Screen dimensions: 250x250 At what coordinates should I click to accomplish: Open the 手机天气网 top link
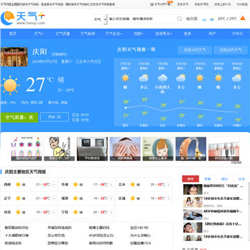(x=201, y=4)
